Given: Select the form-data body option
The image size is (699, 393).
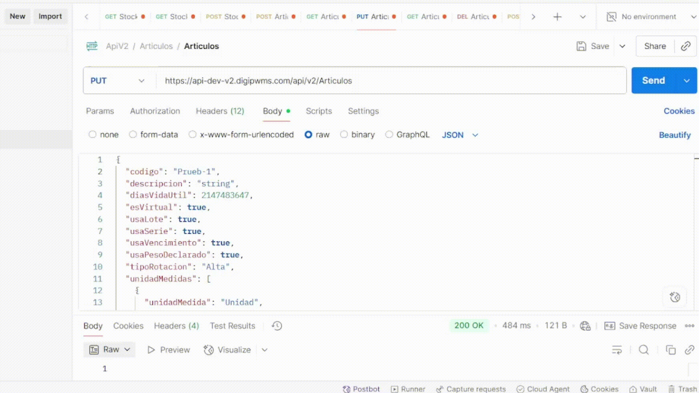Looking at the screenshot, I should click(133, 135).
